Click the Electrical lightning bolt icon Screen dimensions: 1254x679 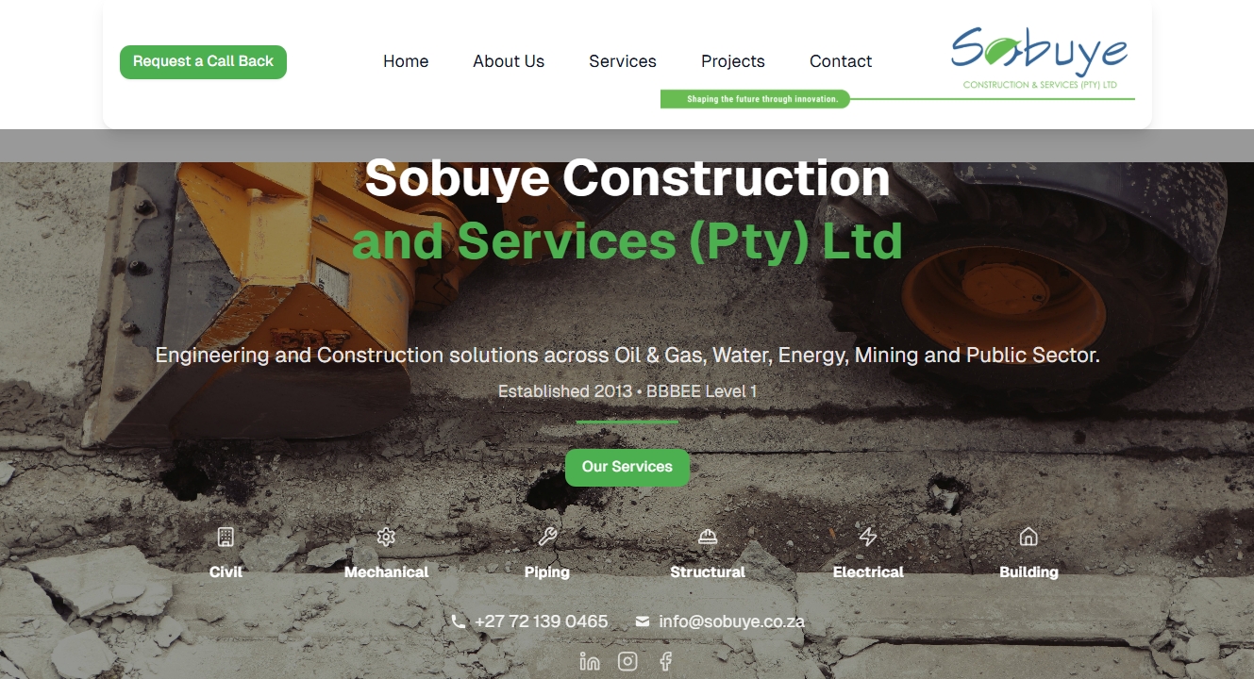tap(868, 538)
